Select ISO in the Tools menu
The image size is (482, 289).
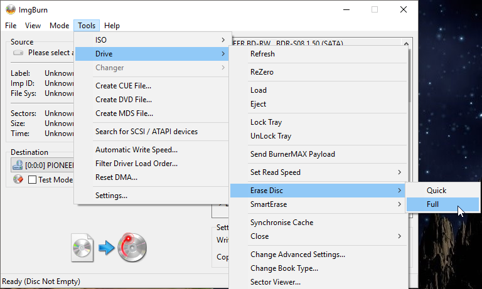[152, 40]
